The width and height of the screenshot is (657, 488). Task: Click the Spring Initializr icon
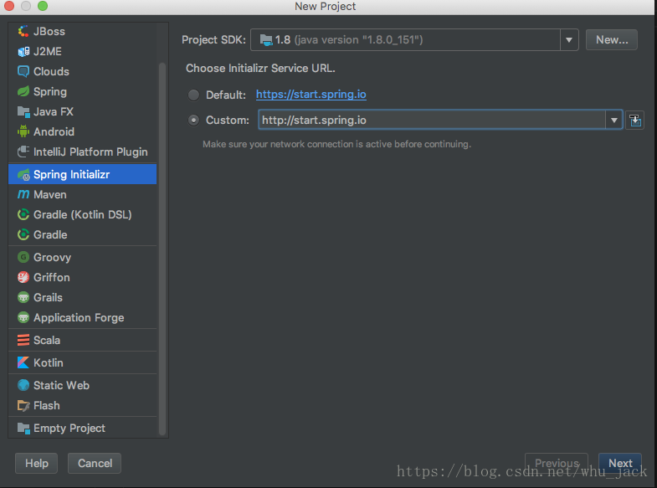(23, 174)
